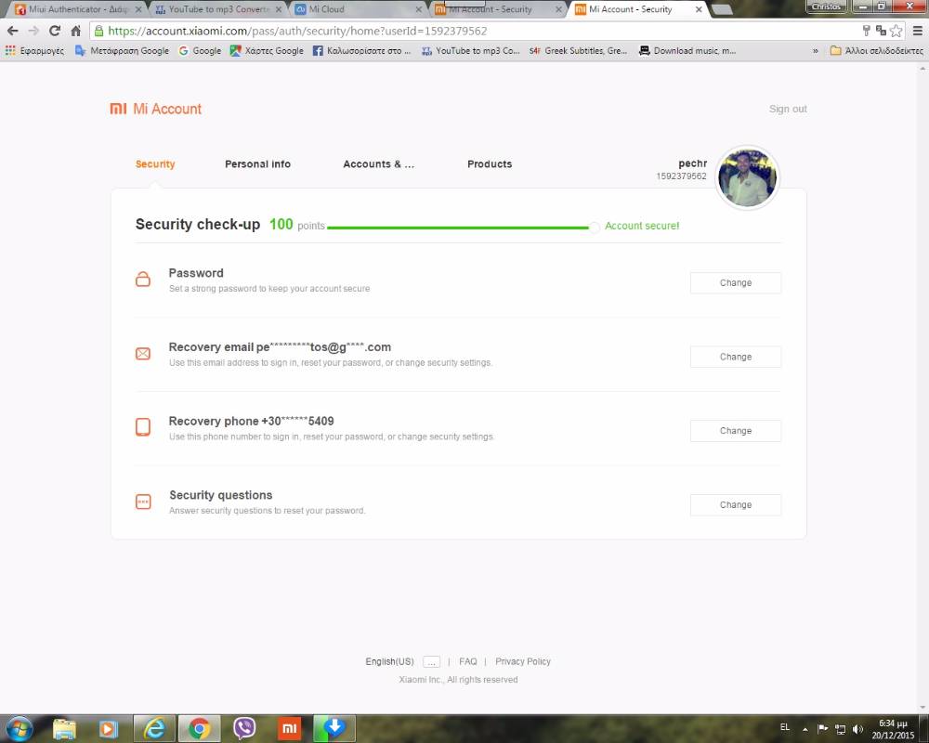Open the Accounts & ... tab
Image resolution: width=929 pixels, height=743 pixels.
[379, 164]
